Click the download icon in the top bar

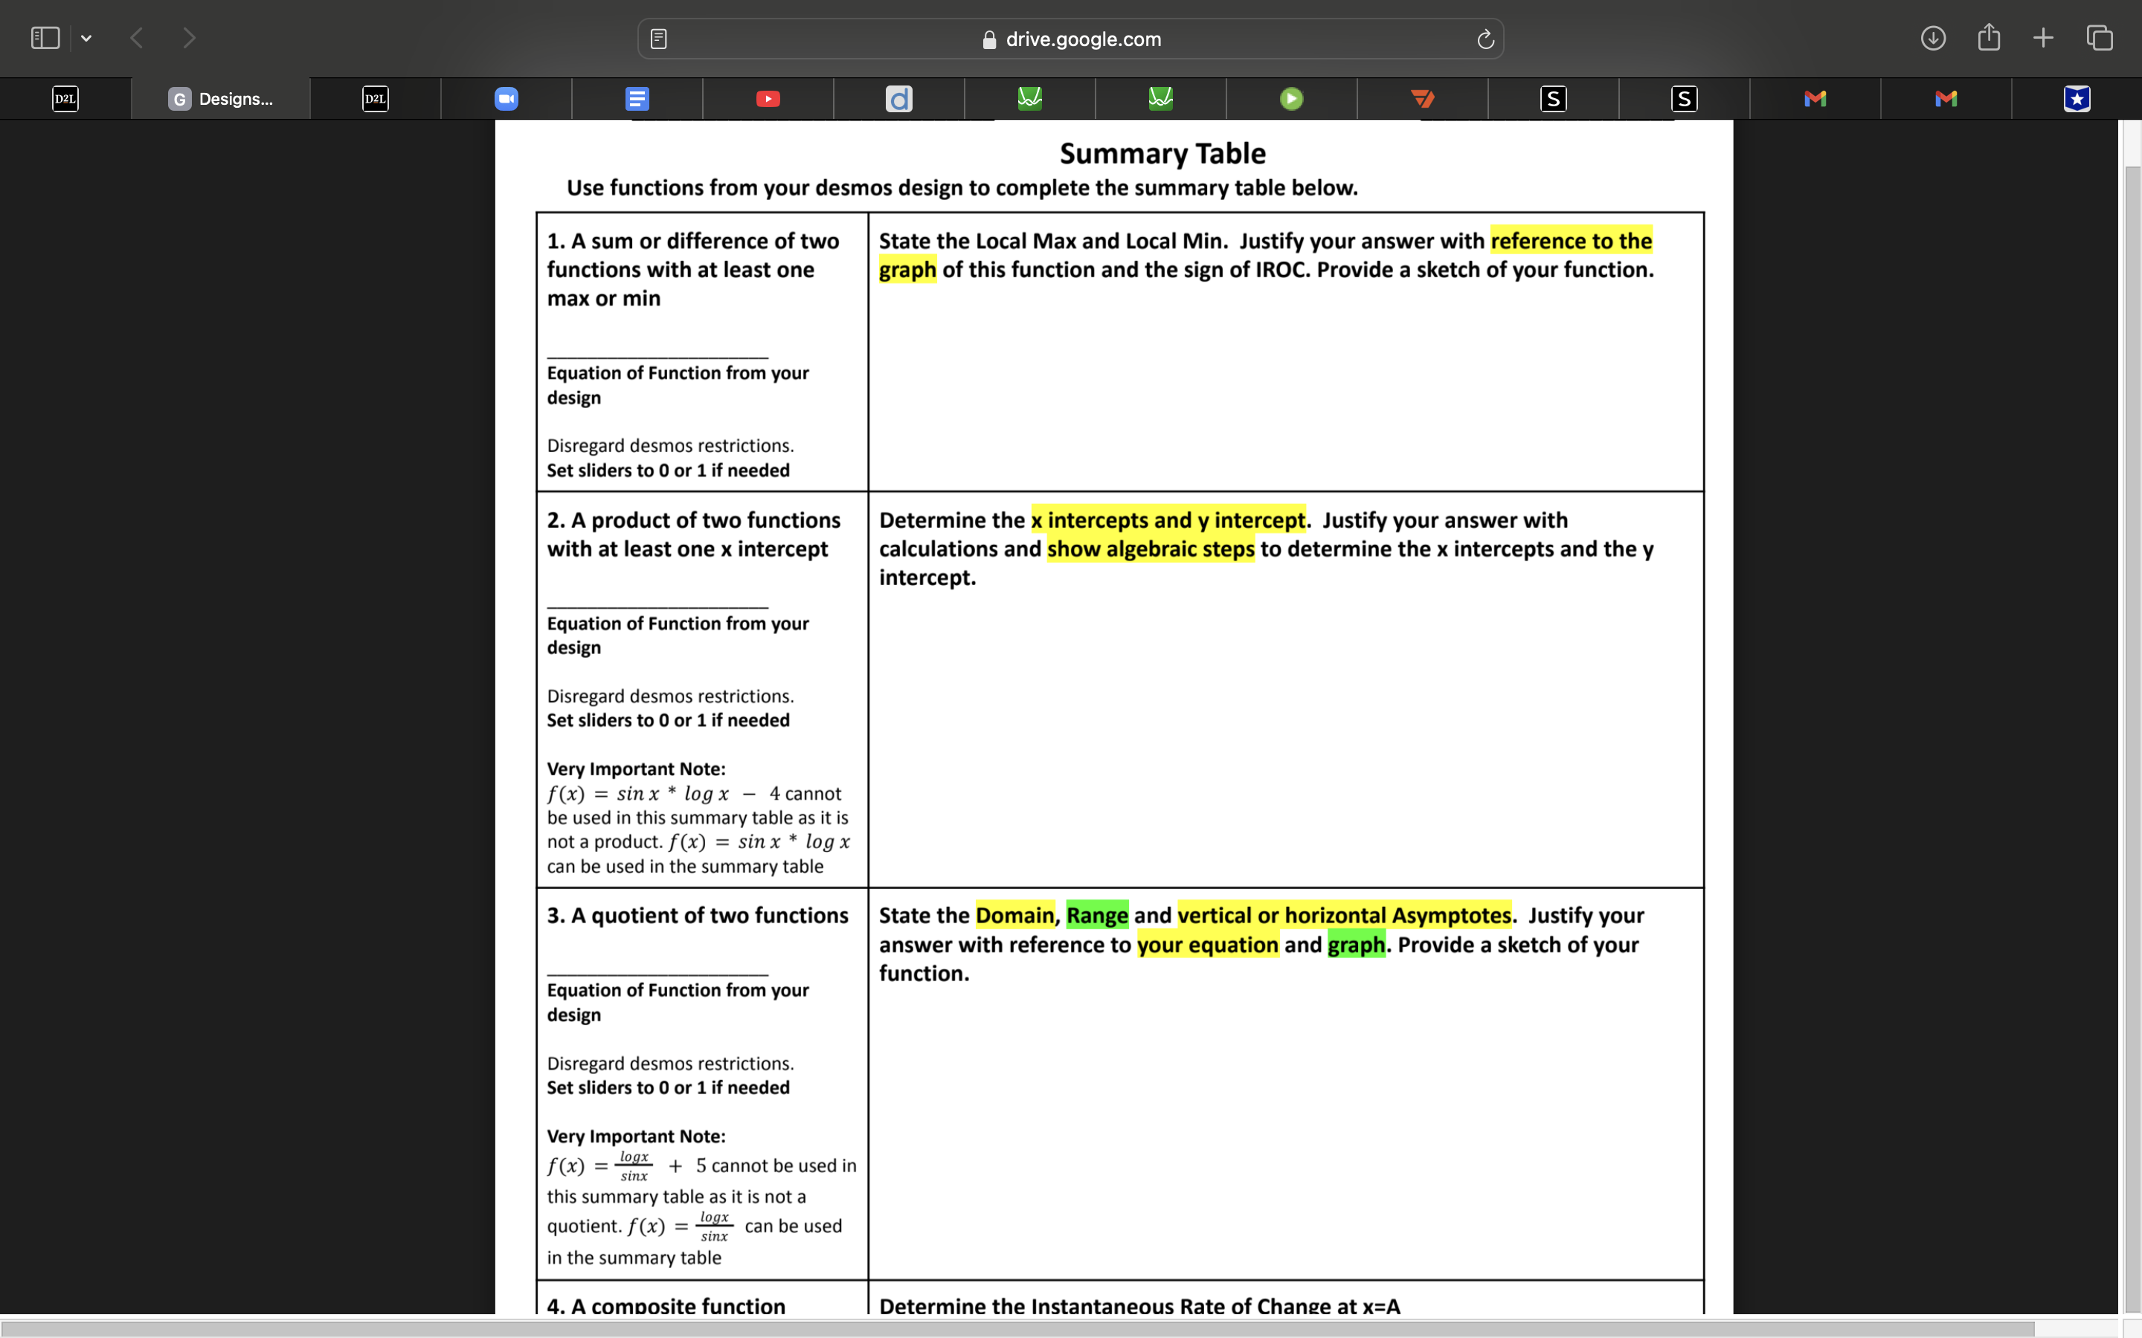pos(1932,37)
